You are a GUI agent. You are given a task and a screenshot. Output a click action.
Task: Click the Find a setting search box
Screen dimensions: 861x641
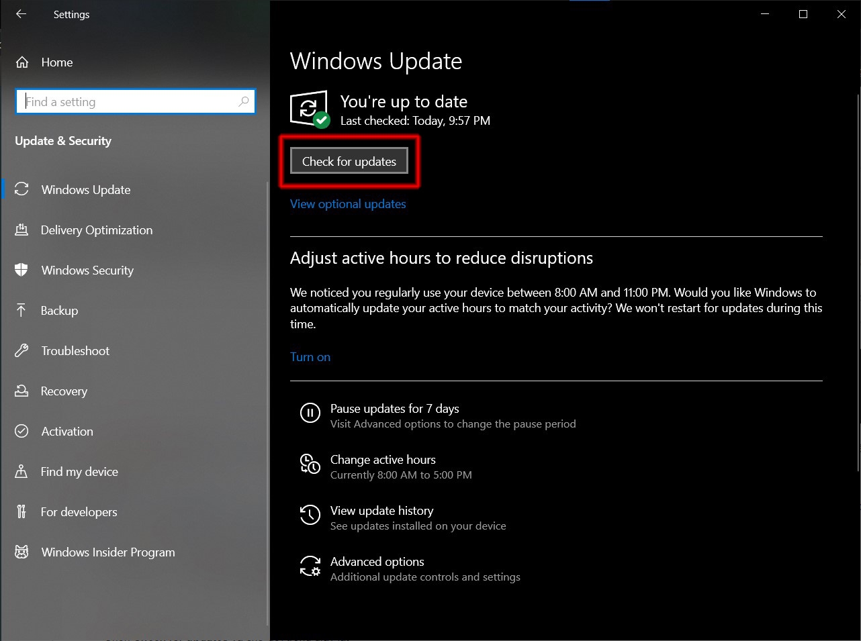[135, 101]
